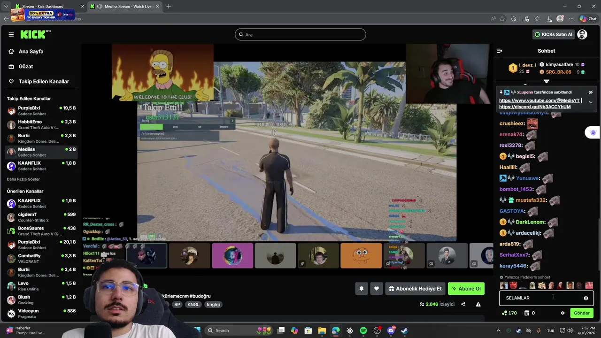601x338 pixels.
Task: Open Mediiss channel in sidebar
Action: (41, 152)
